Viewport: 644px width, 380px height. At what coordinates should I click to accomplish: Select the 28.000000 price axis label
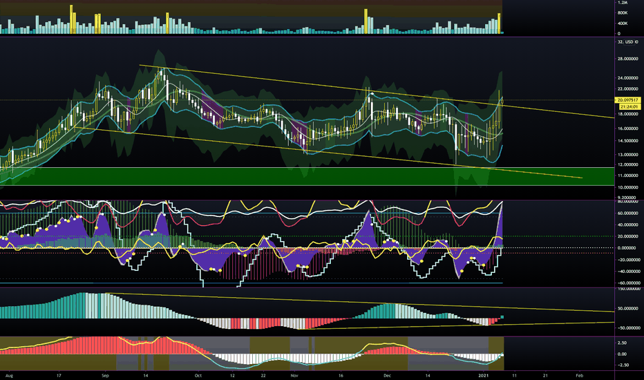pos(627,59)
